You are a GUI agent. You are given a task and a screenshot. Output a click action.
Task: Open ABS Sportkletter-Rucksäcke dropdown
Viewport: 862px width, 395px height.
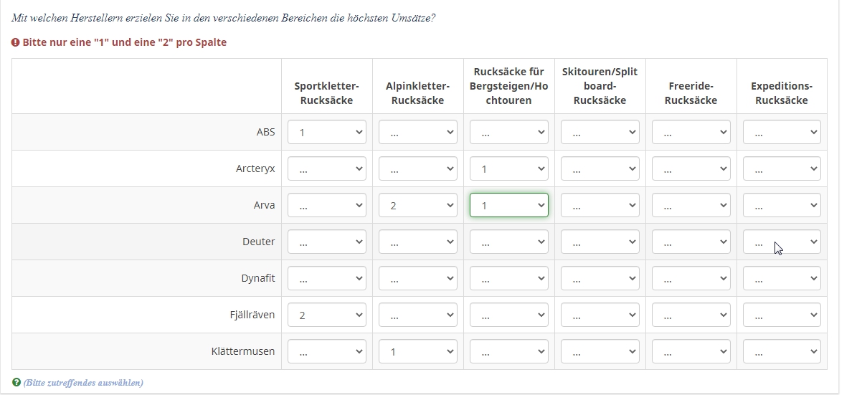click(x=327, y=133)
